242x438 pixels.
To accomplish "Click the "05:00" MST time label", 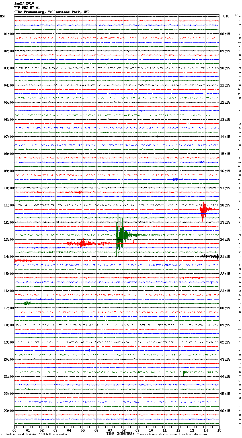I will pyautogui.click(x=9, y=103).
